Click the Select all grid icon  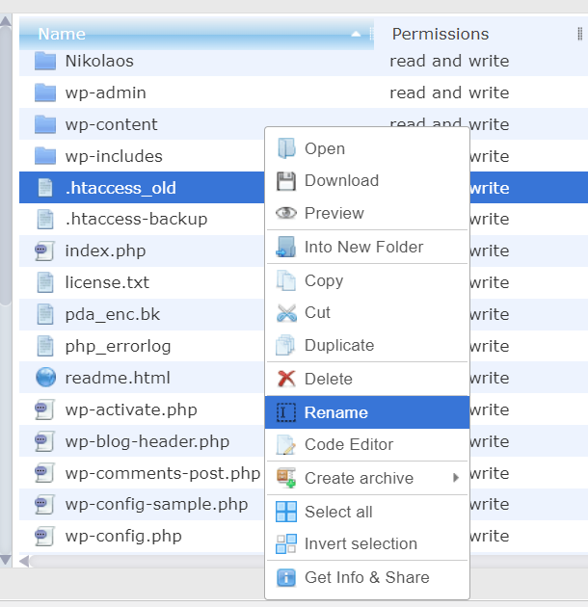(286, 512)
